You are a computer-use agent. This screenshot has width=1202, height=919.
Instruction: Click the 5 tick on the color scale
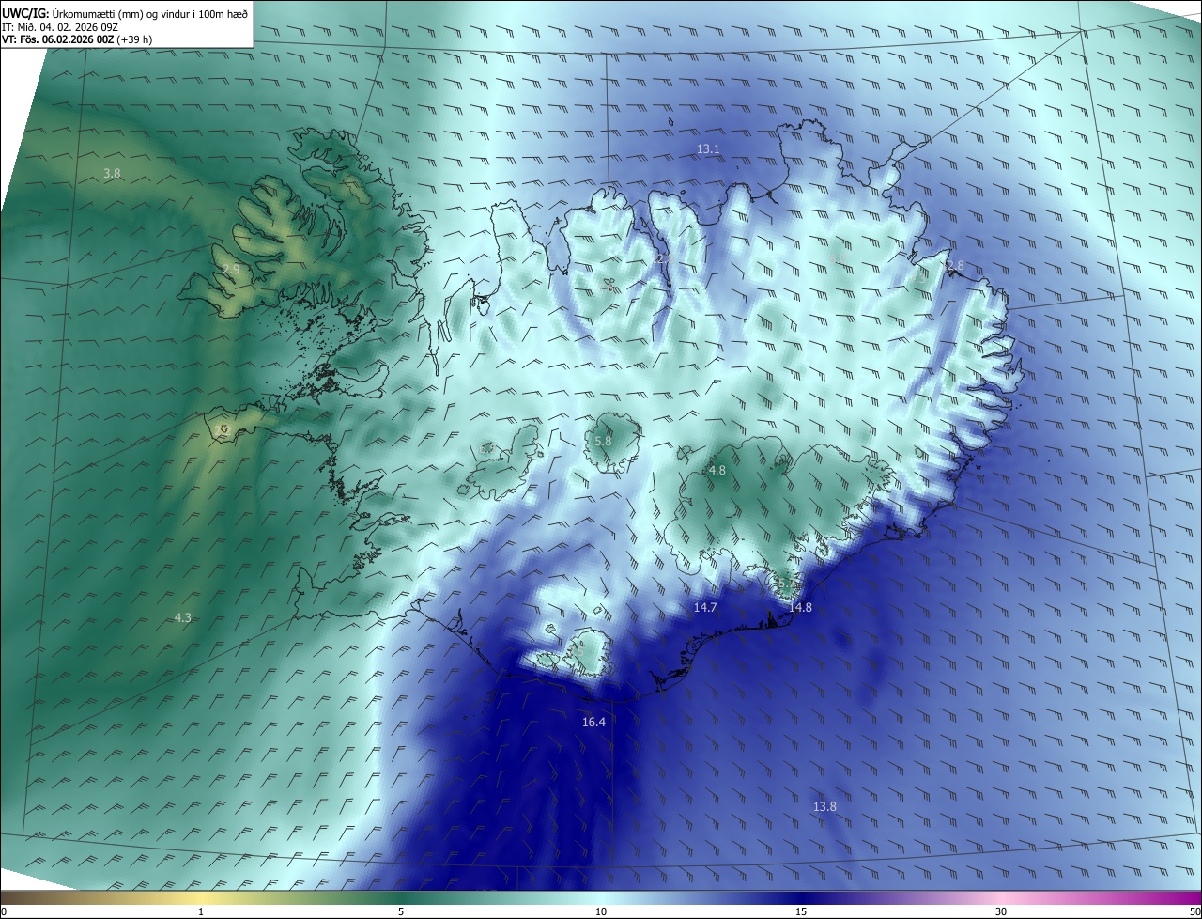[401, 912]
